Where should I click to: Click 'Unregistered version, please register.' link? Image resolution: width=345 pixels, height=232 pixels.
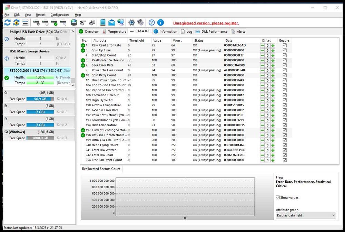coord(206,23)
